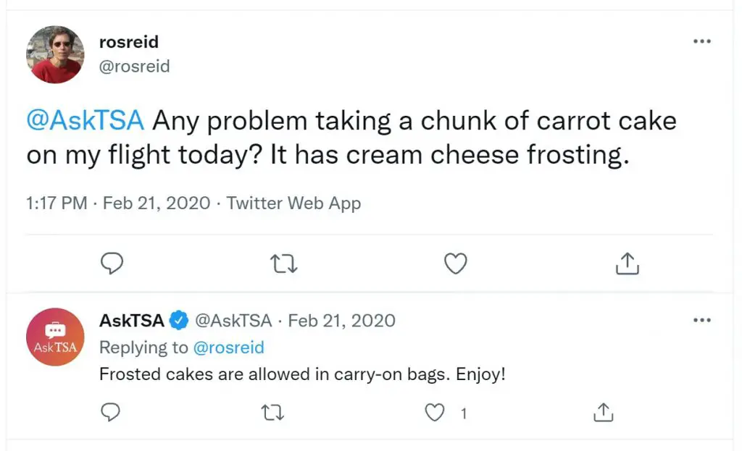Like the AskTSA frosted cakes reply

(x=435, y=413)
